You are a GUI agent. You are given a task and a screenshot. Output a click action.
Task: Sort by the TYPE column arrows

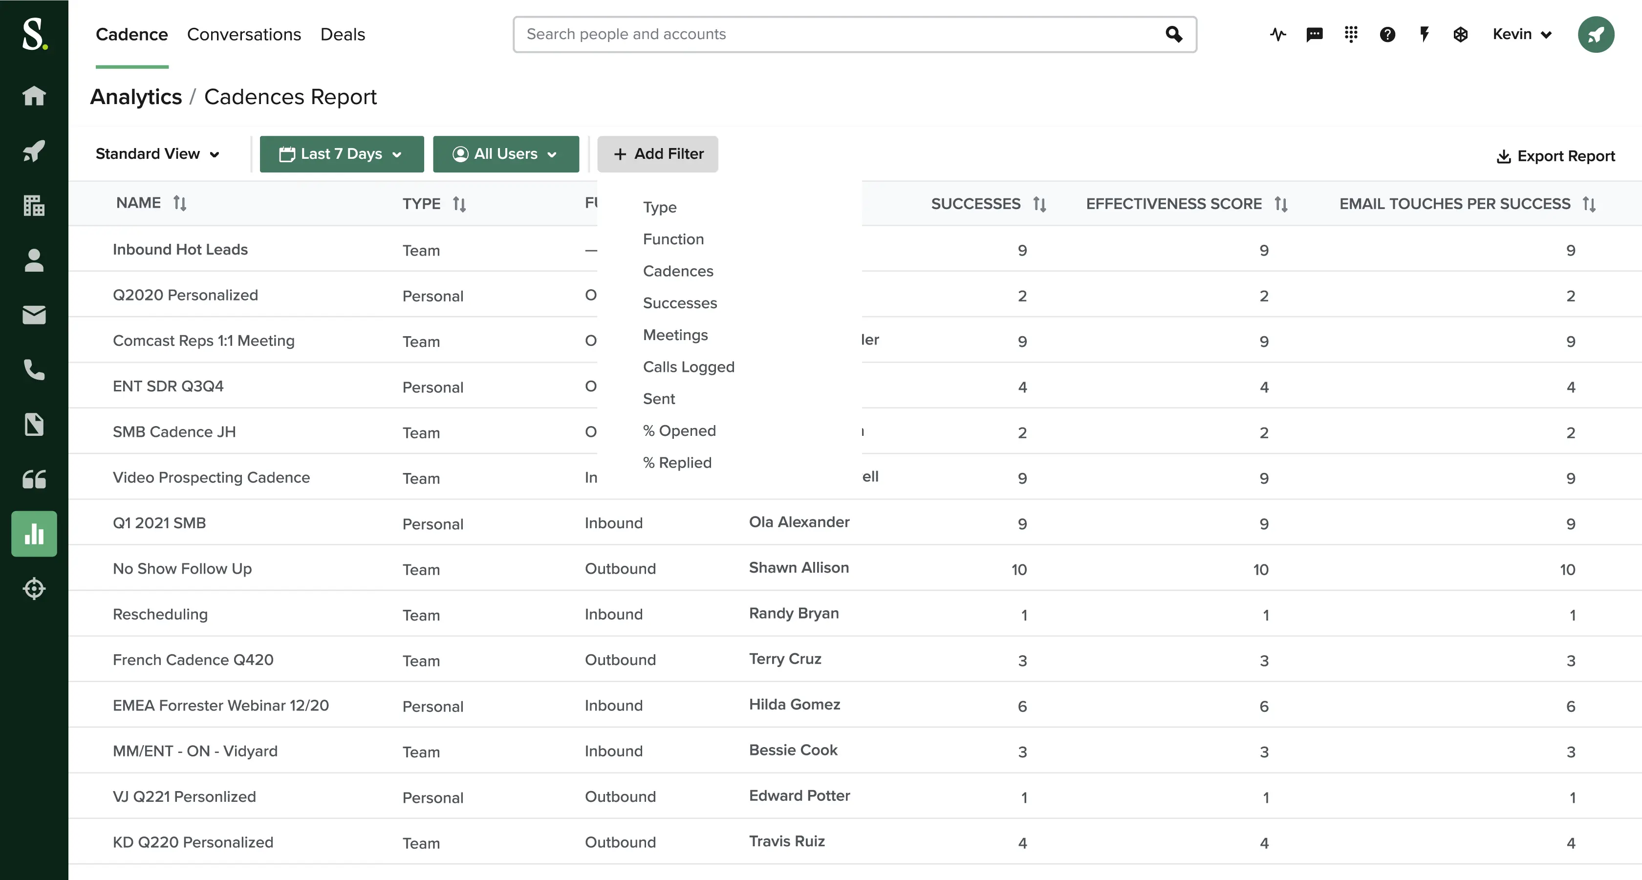[x=459, y=204]
